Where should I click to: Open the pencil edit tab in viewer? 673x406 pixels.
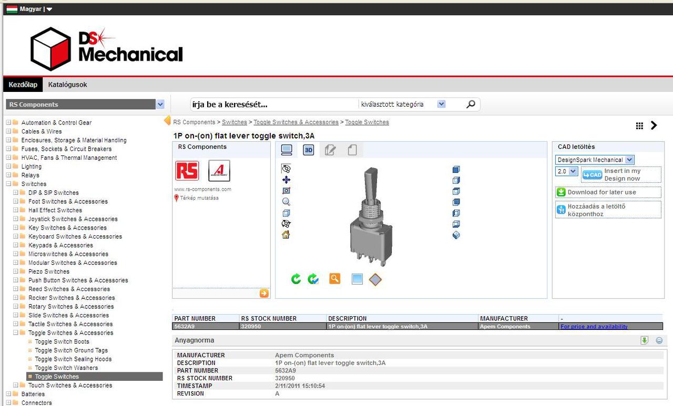[330, 150]
